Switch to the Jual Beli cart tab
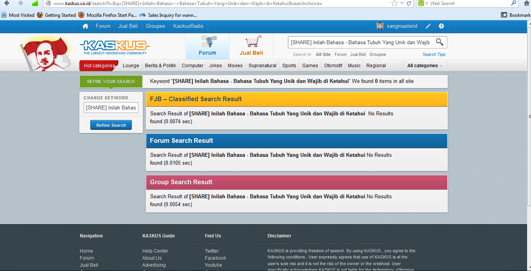Screen dimensions: 531x271 (x=251, y=46)
